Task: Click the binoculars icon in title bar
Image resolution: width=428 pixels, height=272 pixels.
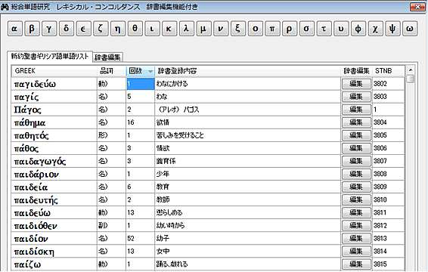Action: [5, 7]
